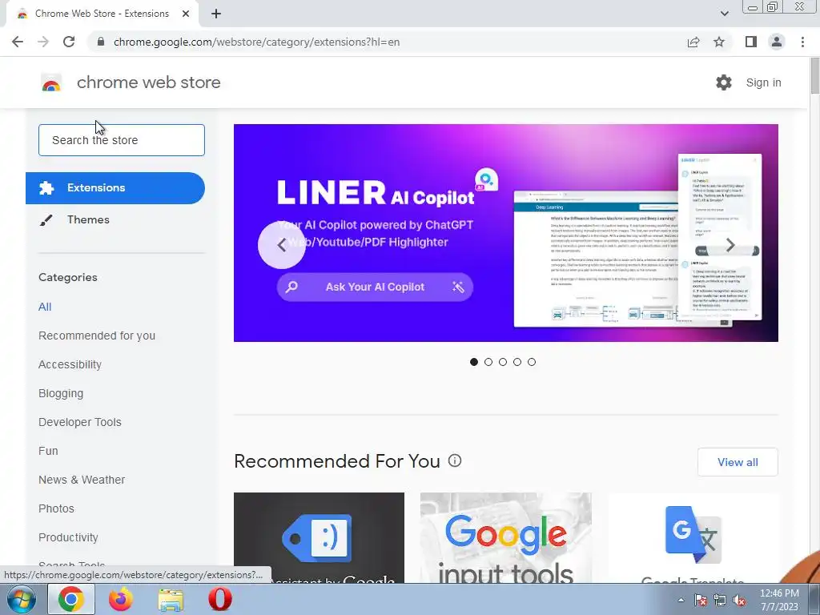Open the Chrome side panel icon
This screenshot has height=615, width=820.
click(751, 42)
